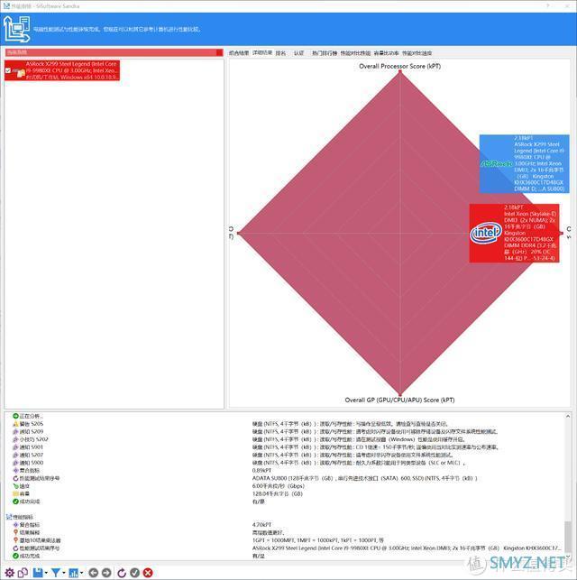The height and width of the screenshot is (580, 577).
Task: Switch to the 热门排行榜 tab
Action: [x=325, y=53]
